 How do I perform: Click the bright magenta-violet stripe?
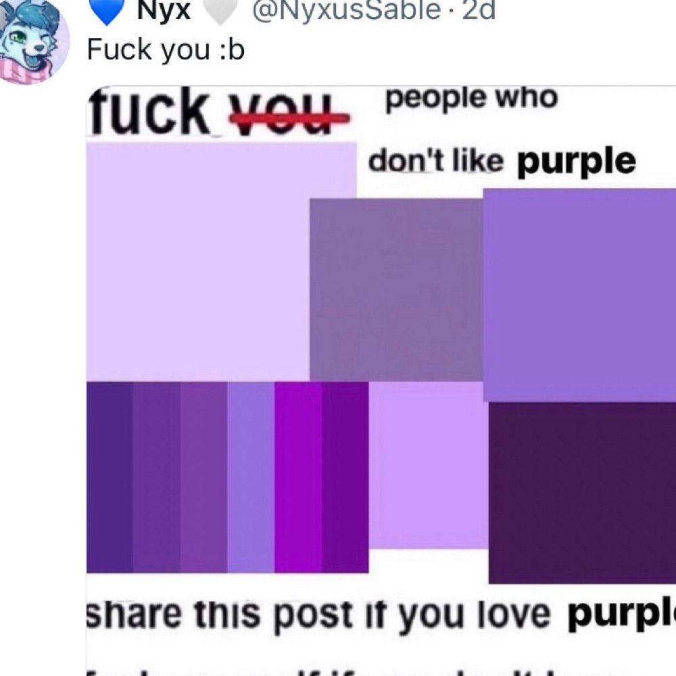[298, 477]
